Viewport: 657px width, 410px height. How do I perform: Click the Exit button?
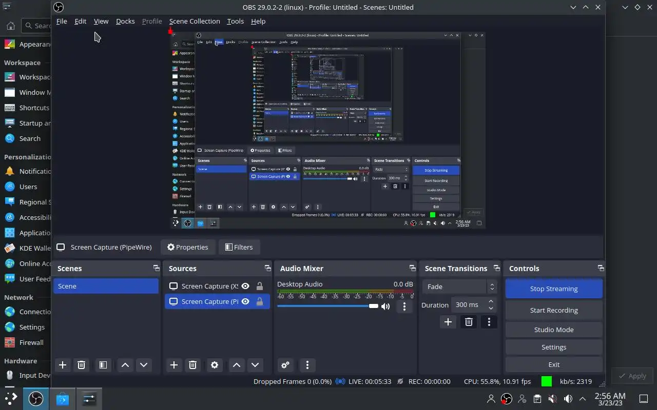tap(554, 364)
